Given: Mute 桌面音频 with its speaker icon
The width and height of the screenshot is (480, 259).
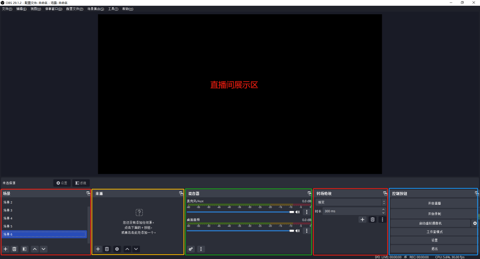Looking at the screenshot, I should pos(298,231).
